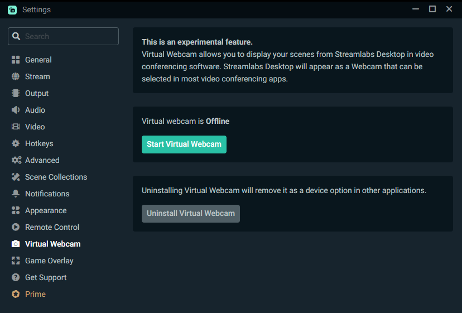The height and width of the screenshot is (313, 462).
Task: Click the Virtual Webcam camera icon
Action: point(16,244)
